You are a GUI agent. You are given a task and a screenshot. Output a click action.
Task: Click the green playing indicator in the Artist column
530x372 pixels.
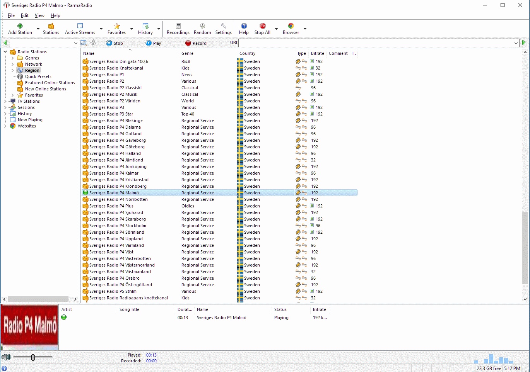(64, 317)
